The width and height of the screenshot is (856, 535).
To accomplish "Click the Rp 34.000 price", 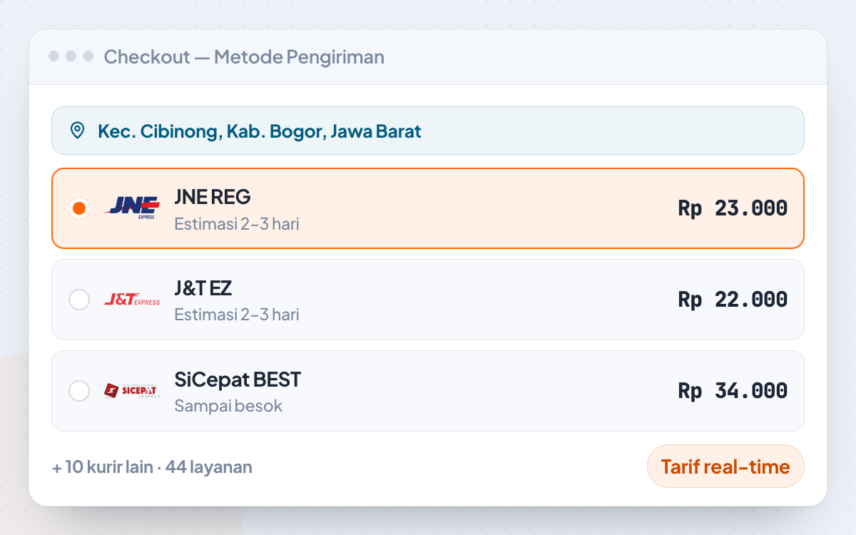I will point(733,391).
